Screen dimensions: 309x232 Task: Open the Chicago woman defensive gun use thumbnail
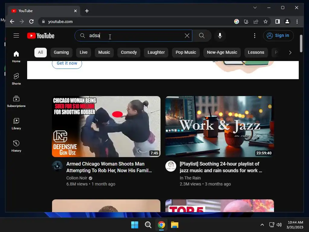click(x=106, y=127)
